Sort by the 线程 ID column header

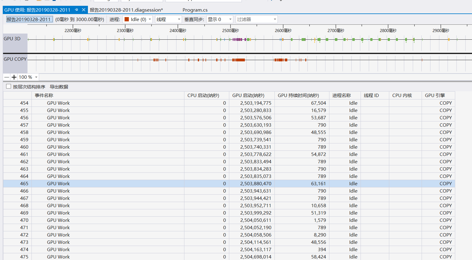click(375, 95)
